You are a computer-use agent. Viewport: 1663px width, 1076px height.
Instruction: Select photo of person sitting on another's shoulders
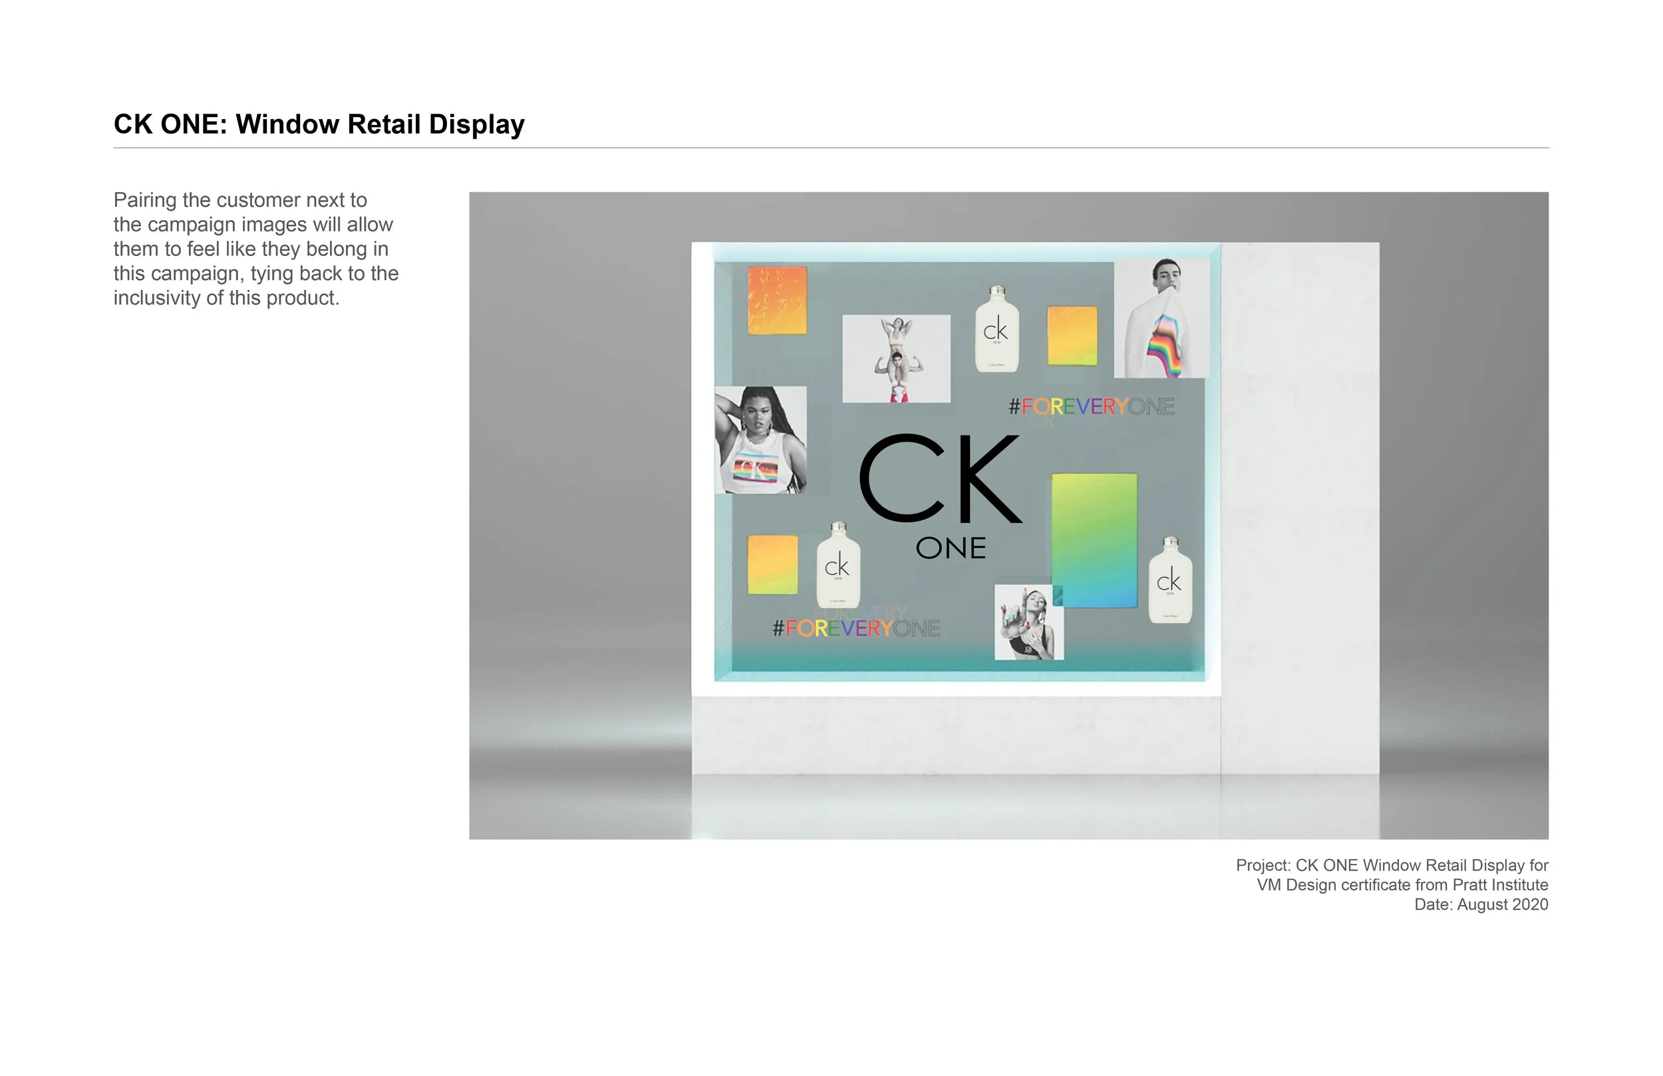tap(896, 358)
